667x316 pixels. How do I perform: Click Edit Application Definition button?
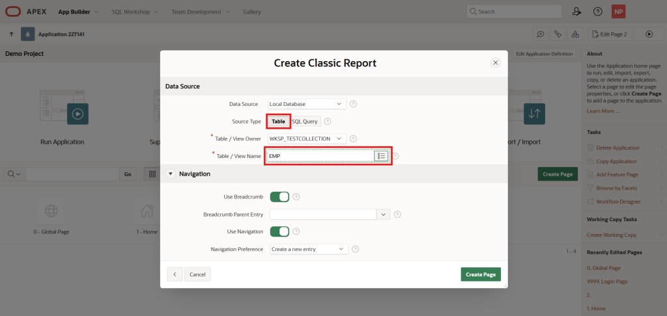[545, 54]
